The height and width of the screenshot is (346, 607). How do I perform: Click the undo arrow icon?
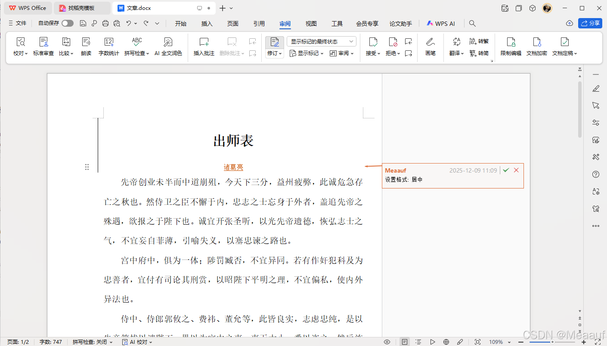[x=128, y=23]
